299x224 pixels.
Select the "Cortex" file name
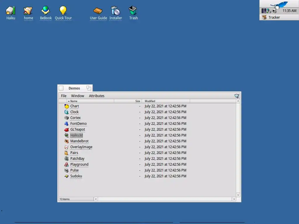[x=76, y=118]
